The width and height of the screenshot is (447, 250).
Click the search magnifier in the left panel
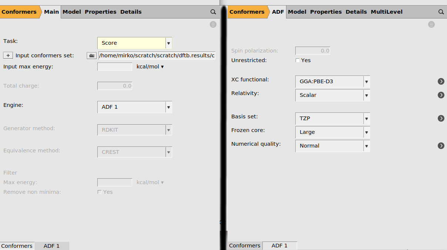214,11
